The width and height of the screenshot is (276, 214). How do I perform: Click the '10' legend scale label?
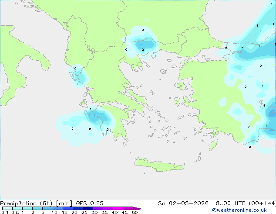point(54,212)
